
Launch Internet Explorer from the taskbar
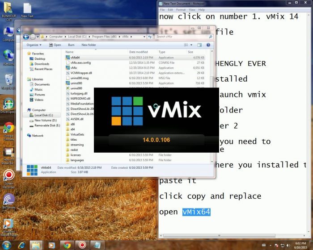point(21,245)
